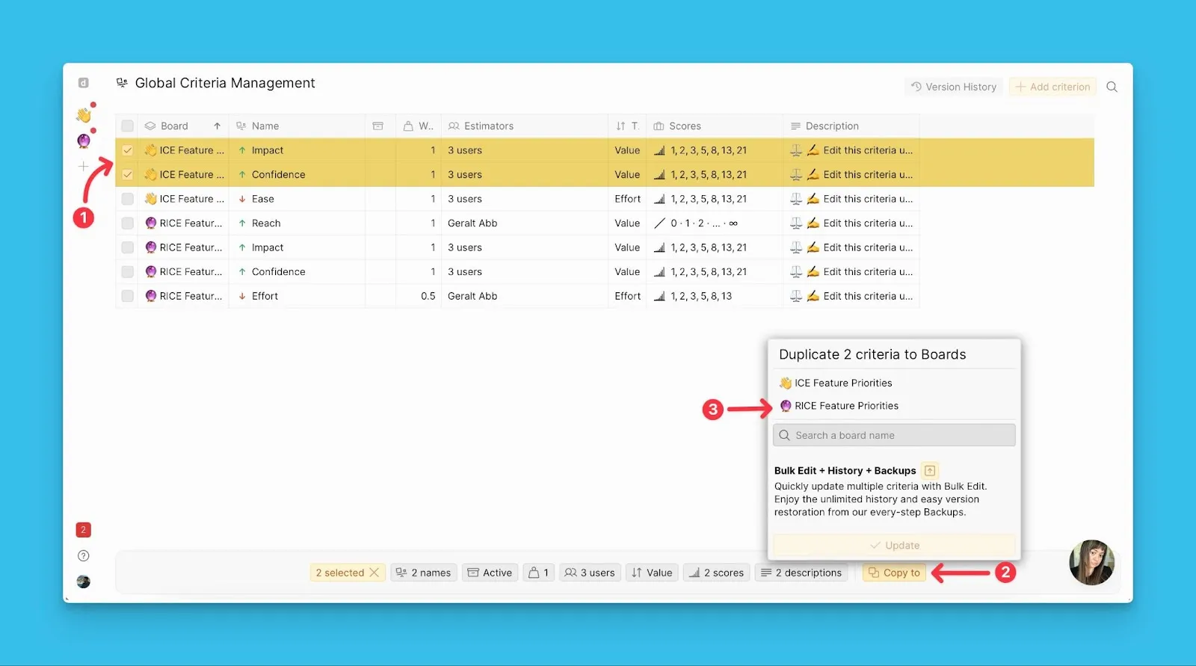Screen dimensions: 1196x666
Task: Open the Copy to dropdown
Action: pyautogui.click(x=894, y=573)
